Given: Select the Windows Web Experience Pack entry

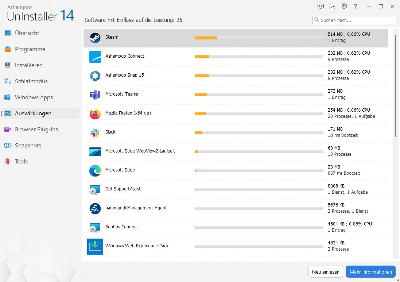Looking at the screenshot, I should point(137,246).
